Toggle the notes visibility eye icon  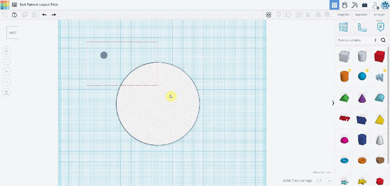coord(268,15)
